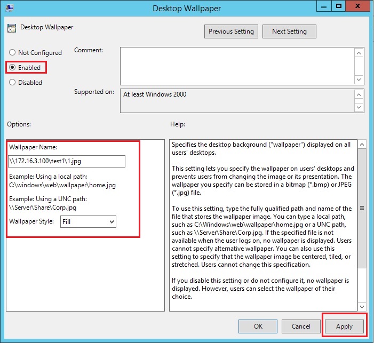
Task: Select the Disabled radio button
Action: pyautogui.click(x=12, y=83)
